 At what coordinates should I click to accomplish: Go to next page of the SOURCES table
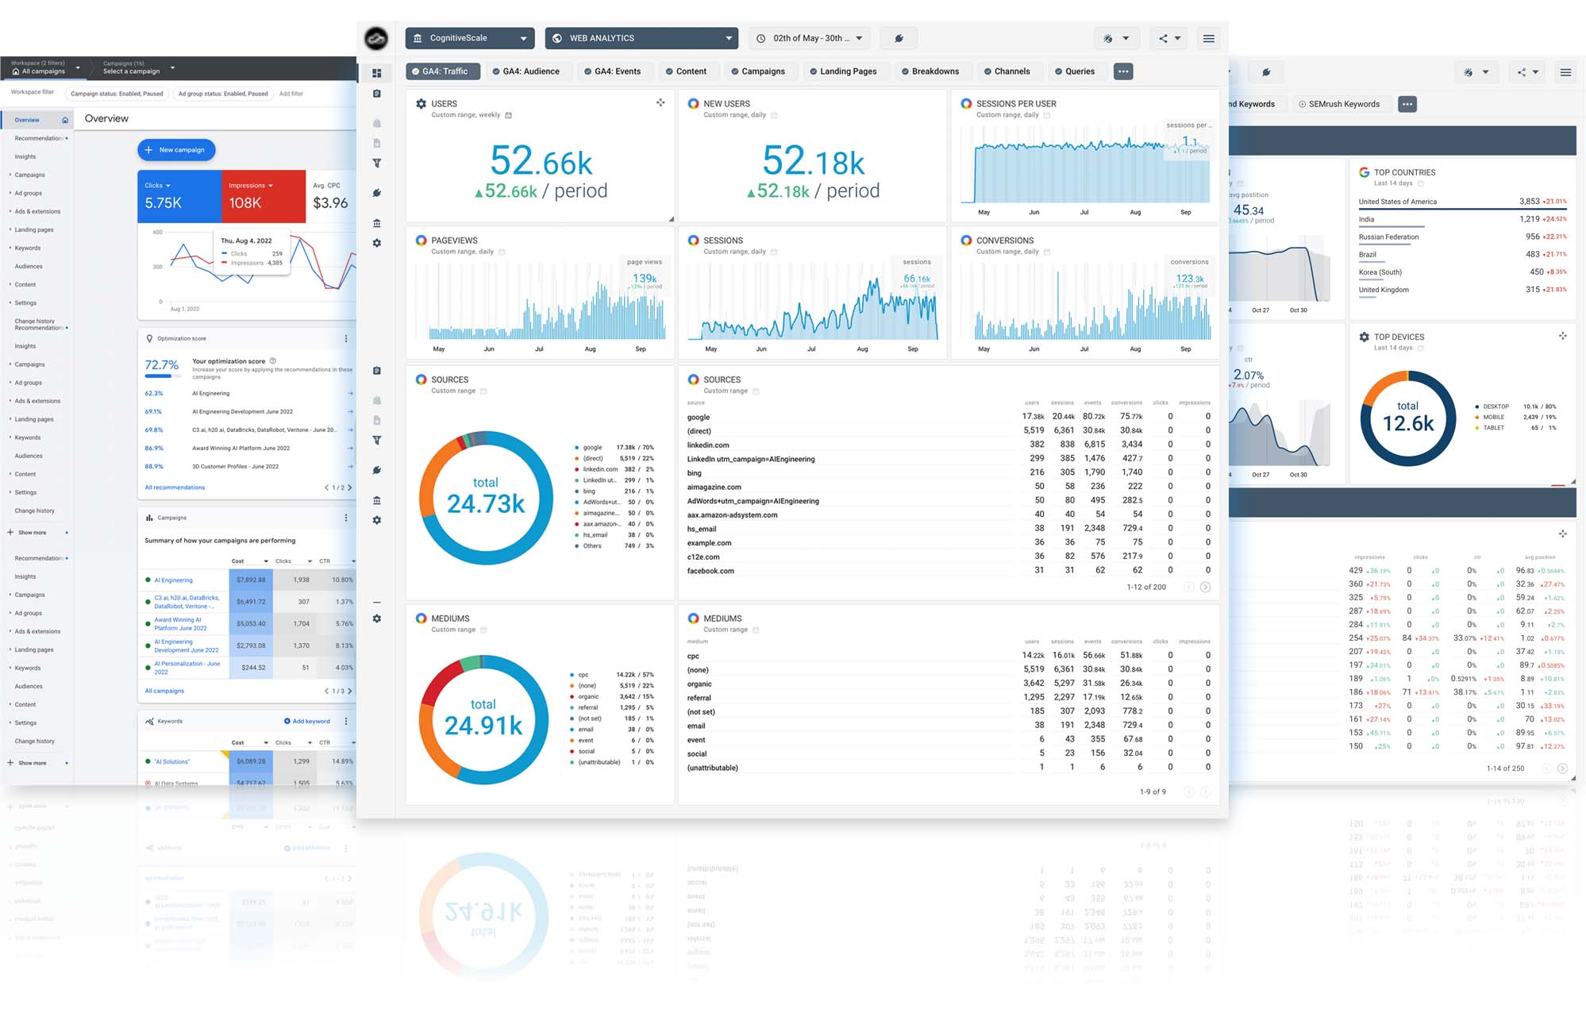click(1205, 587)
